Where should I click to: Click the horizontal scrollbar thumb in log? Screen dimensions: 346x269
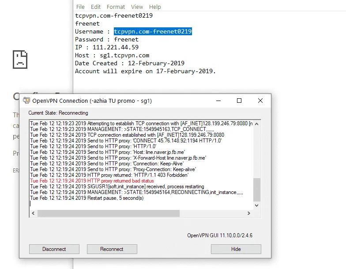point(109,213)
